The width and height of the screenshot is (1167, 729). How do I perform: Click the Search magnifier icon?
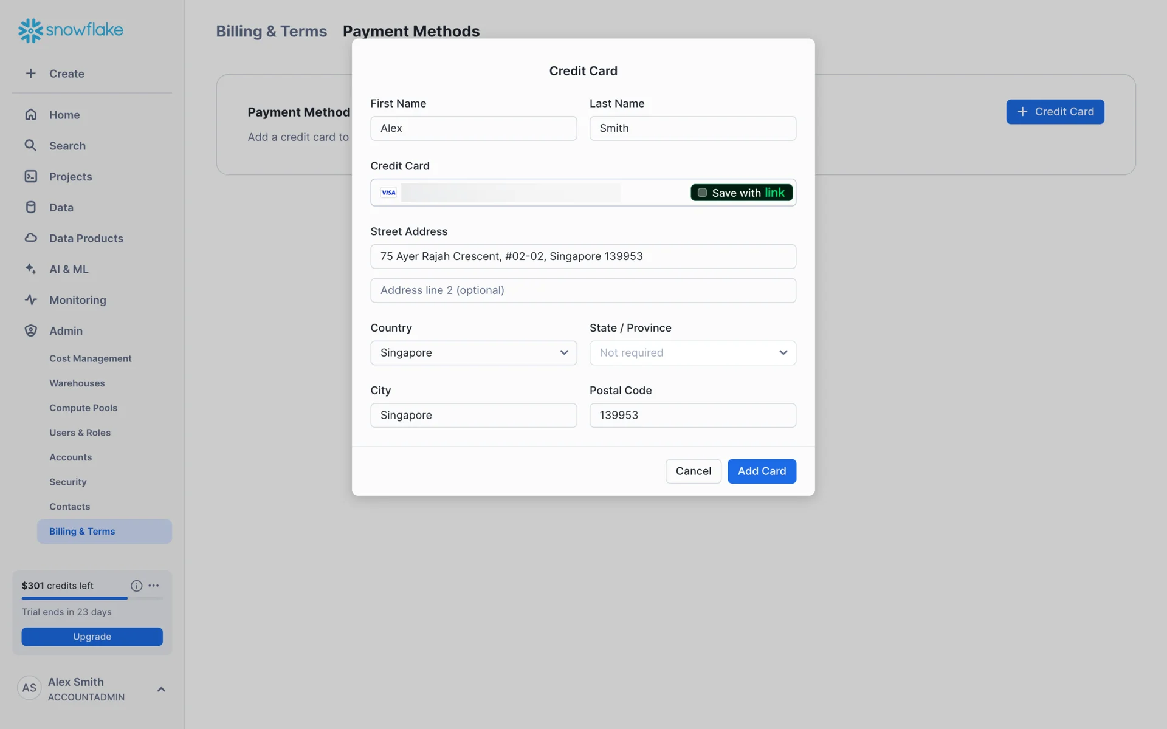[30, 145]
